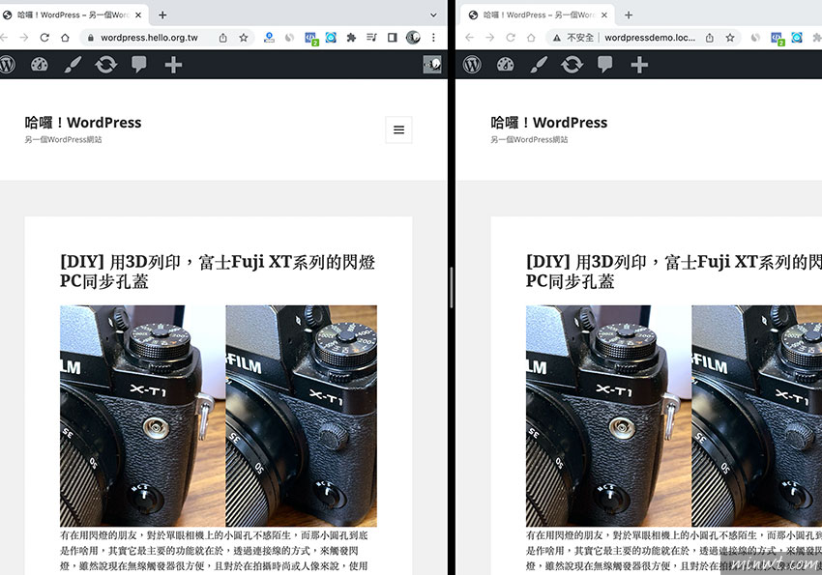The image size is (822, 575).
Task: Open Comments bubble in hello.org.tw admin bar
Action: 139,65
